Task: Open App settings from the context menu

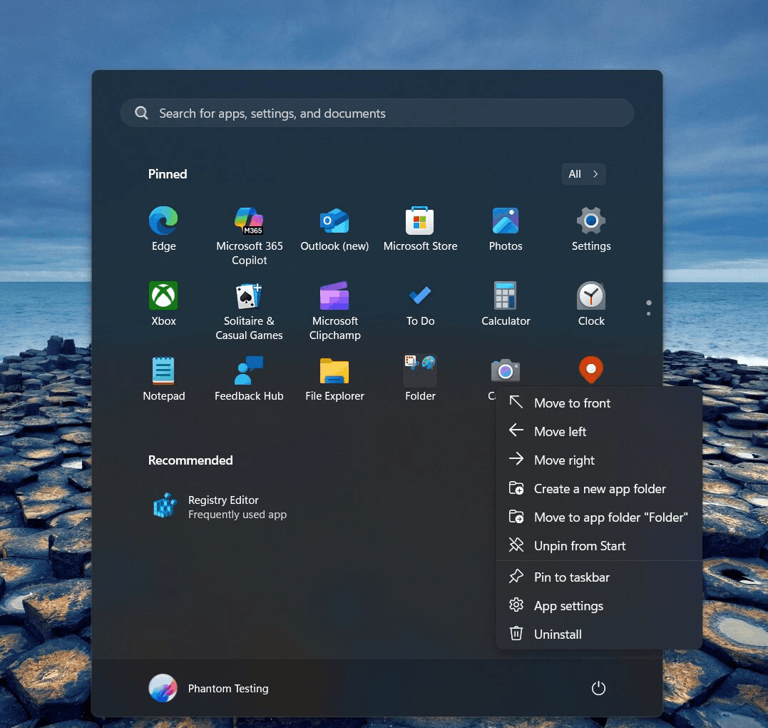Action: (x=598, y=606)
